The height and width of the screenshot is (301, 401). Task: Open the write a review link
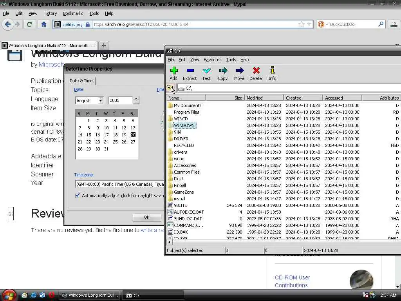(x=152, y=230)
